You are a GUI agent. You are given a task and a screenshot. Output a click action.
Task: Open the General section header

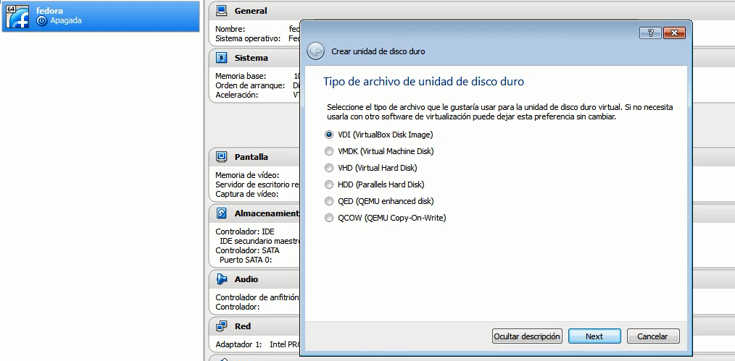click(251, 10)
